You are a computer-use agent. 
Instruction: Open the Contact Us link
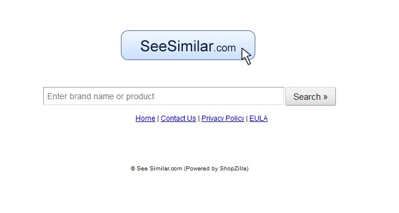(178, 118)
